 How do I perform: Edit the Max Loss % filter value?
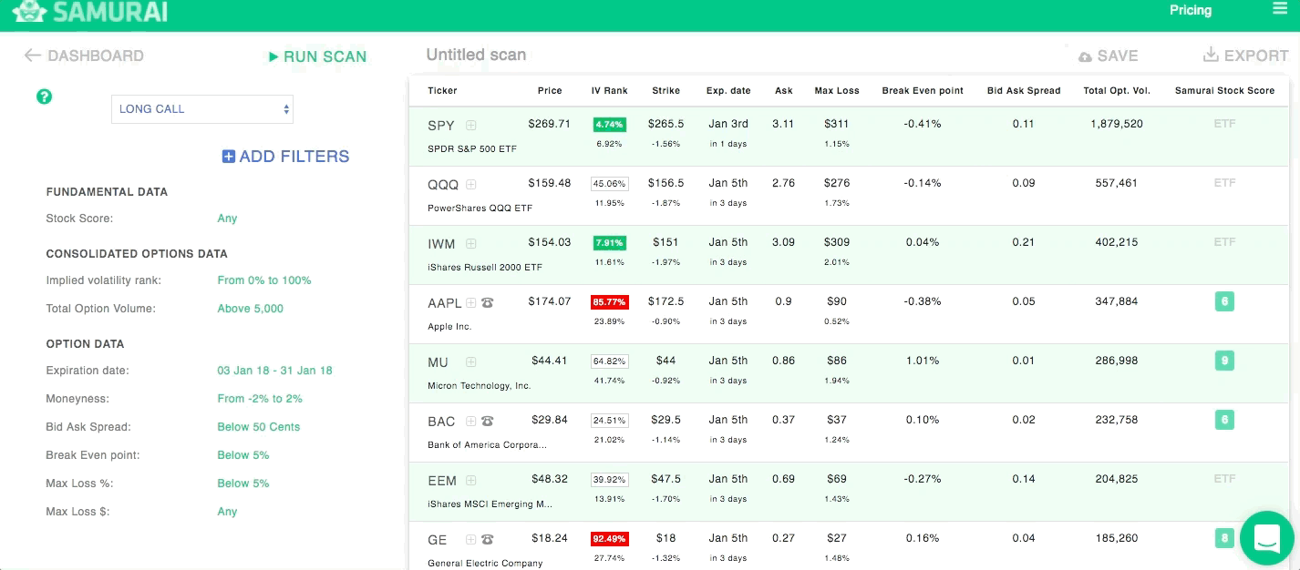(243, 483)
